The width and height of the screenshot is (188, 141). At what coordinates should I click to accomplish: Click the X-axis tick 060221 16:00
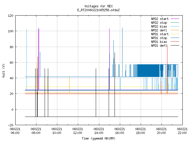[120, 131]
